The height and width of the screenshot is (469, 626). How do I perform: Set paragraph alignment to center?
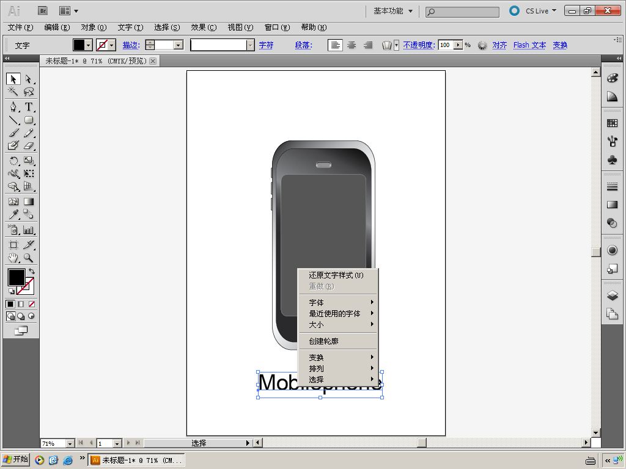pos(352,45)
